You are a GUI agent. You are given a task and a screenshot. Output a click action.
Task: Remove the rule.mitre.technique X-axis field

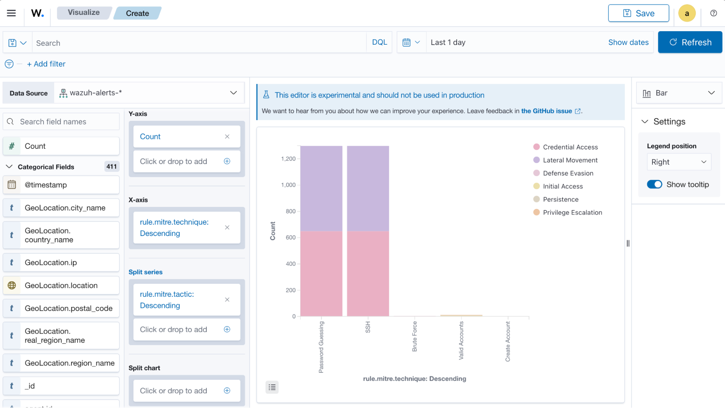tap(227, 228)
